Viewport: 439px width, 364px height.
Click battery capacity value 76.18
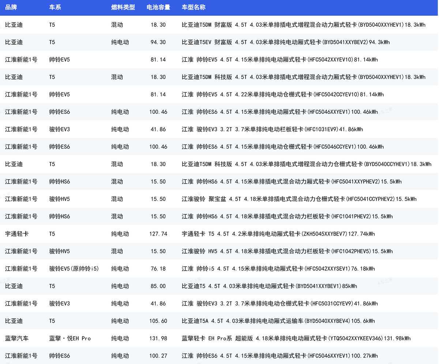coord(158,269)
